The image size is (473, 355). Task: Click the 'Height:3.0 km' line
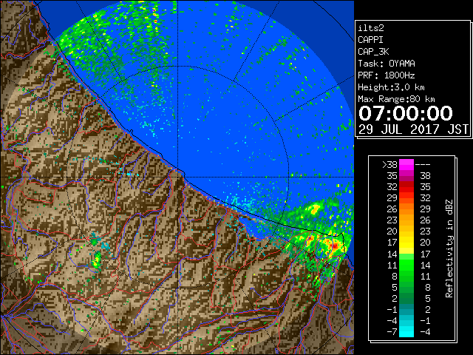click(391, 87)
